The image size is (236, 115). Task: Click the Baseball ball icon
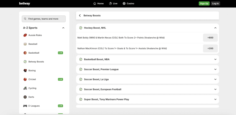[x=25, y=44]
